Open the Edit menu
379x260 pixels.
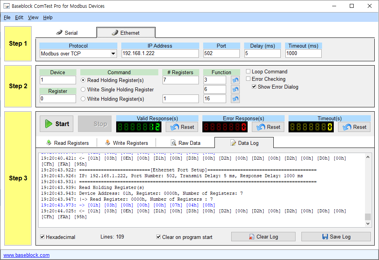(x=19, y=18)
